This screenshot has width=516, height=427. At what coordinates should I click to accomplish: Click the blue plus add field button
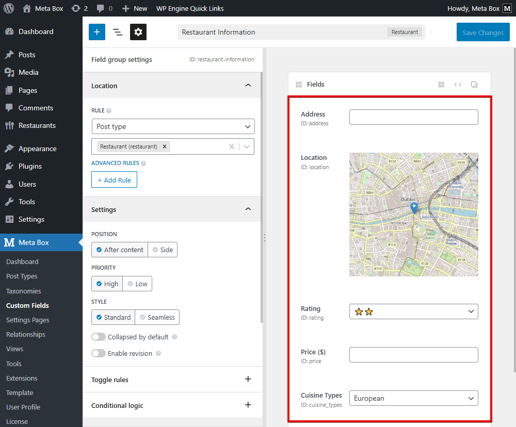pos(96,32)
